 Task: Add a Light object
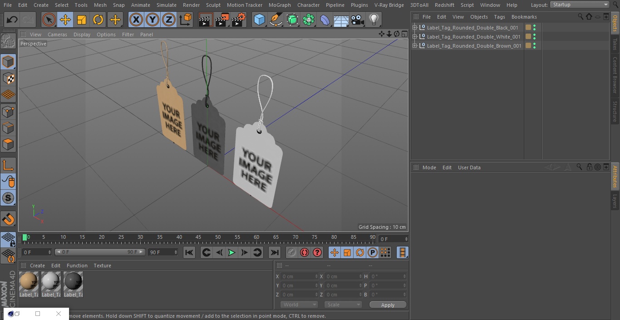coord(374,20)
